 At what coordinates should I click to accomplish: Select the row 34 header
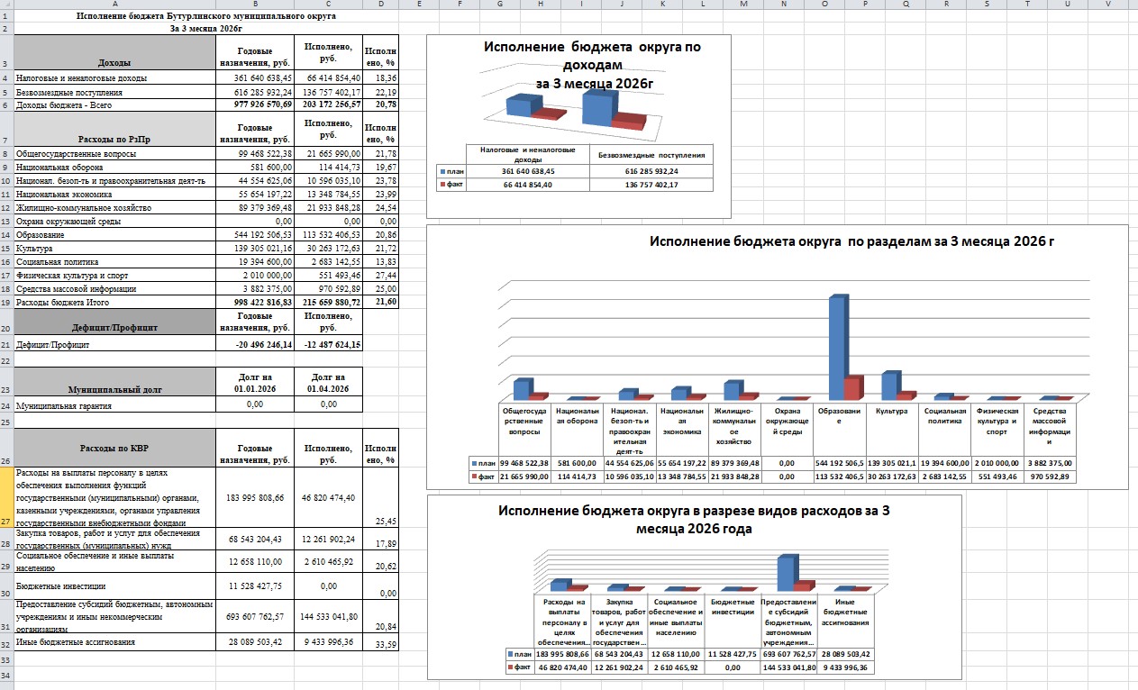pos(6,674)
